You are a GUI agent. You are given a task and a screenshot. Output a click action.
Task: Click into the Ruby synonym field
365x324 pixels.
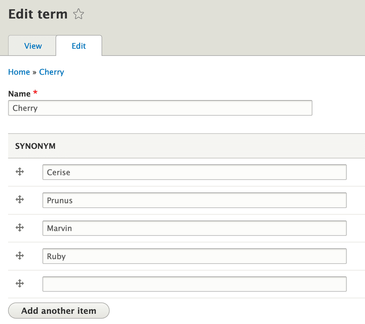point(194,256)
